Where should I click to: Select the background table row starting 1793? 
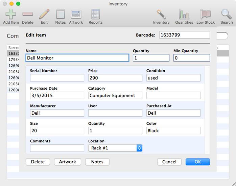(x=13, y=60)
